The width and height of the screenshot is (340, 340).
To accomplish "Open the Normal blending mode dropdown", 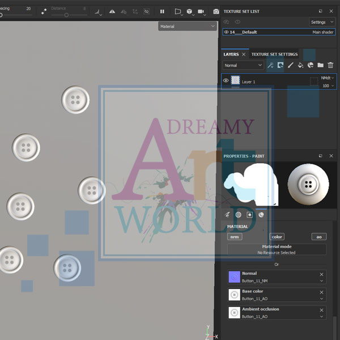I will pyautogui.click(x=243, y=65).
